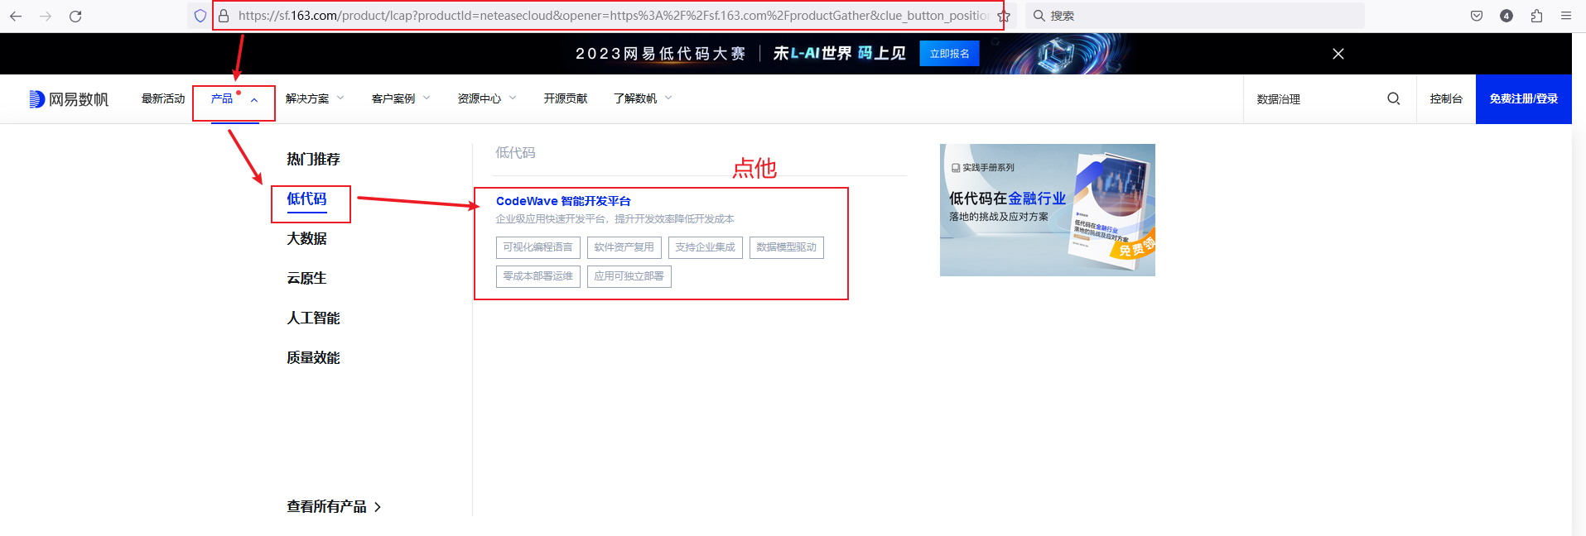Open the tracking protection shield icon

point(200,16)
